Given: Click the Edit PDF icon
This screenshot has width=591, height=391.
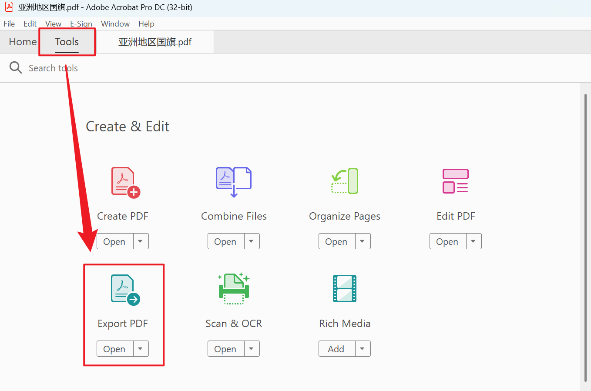Looking at the screenshot, I should click(x=455, y=181).
